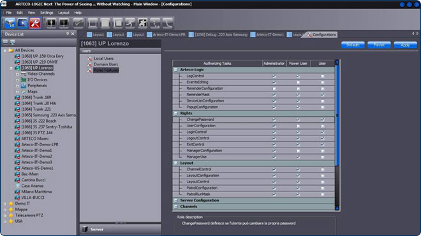Open the Server section bar
This screenshot has height=236, width=421.
click(x=121, y=230)
